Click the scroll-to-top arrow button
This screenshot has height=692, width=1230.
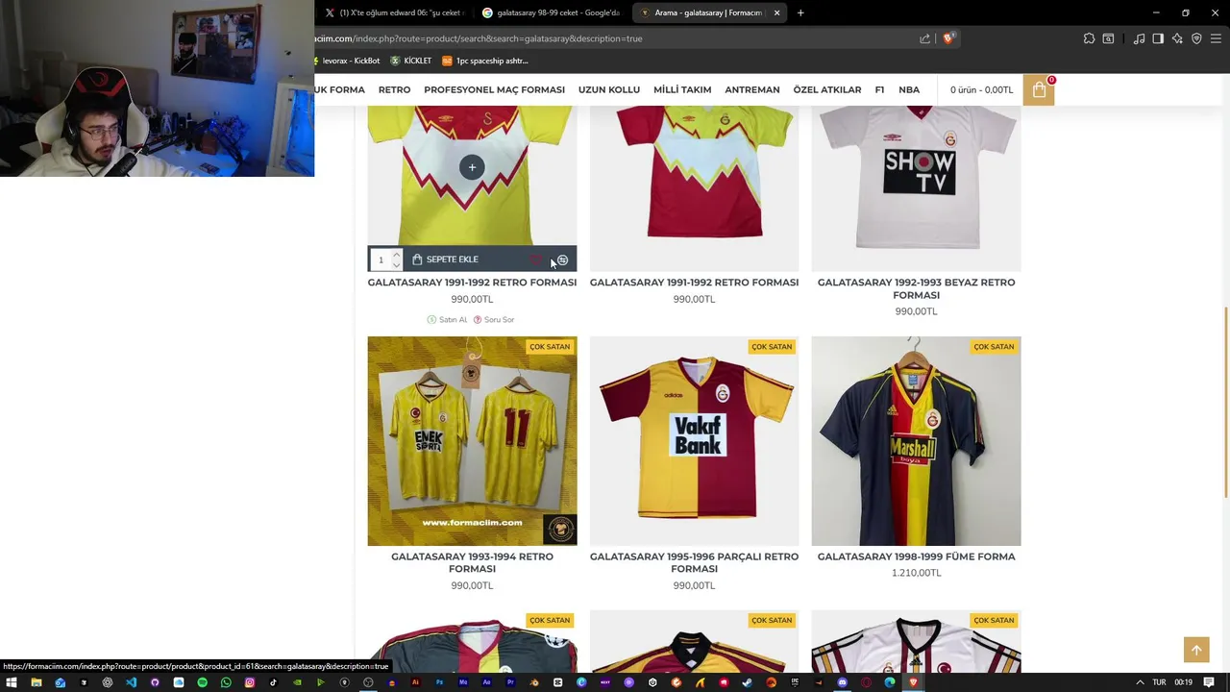pyautogui.click(x=1196, y=651)
